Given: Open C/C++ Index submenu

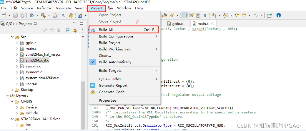Looking at the screenshot, I should [x=124, y=79].
